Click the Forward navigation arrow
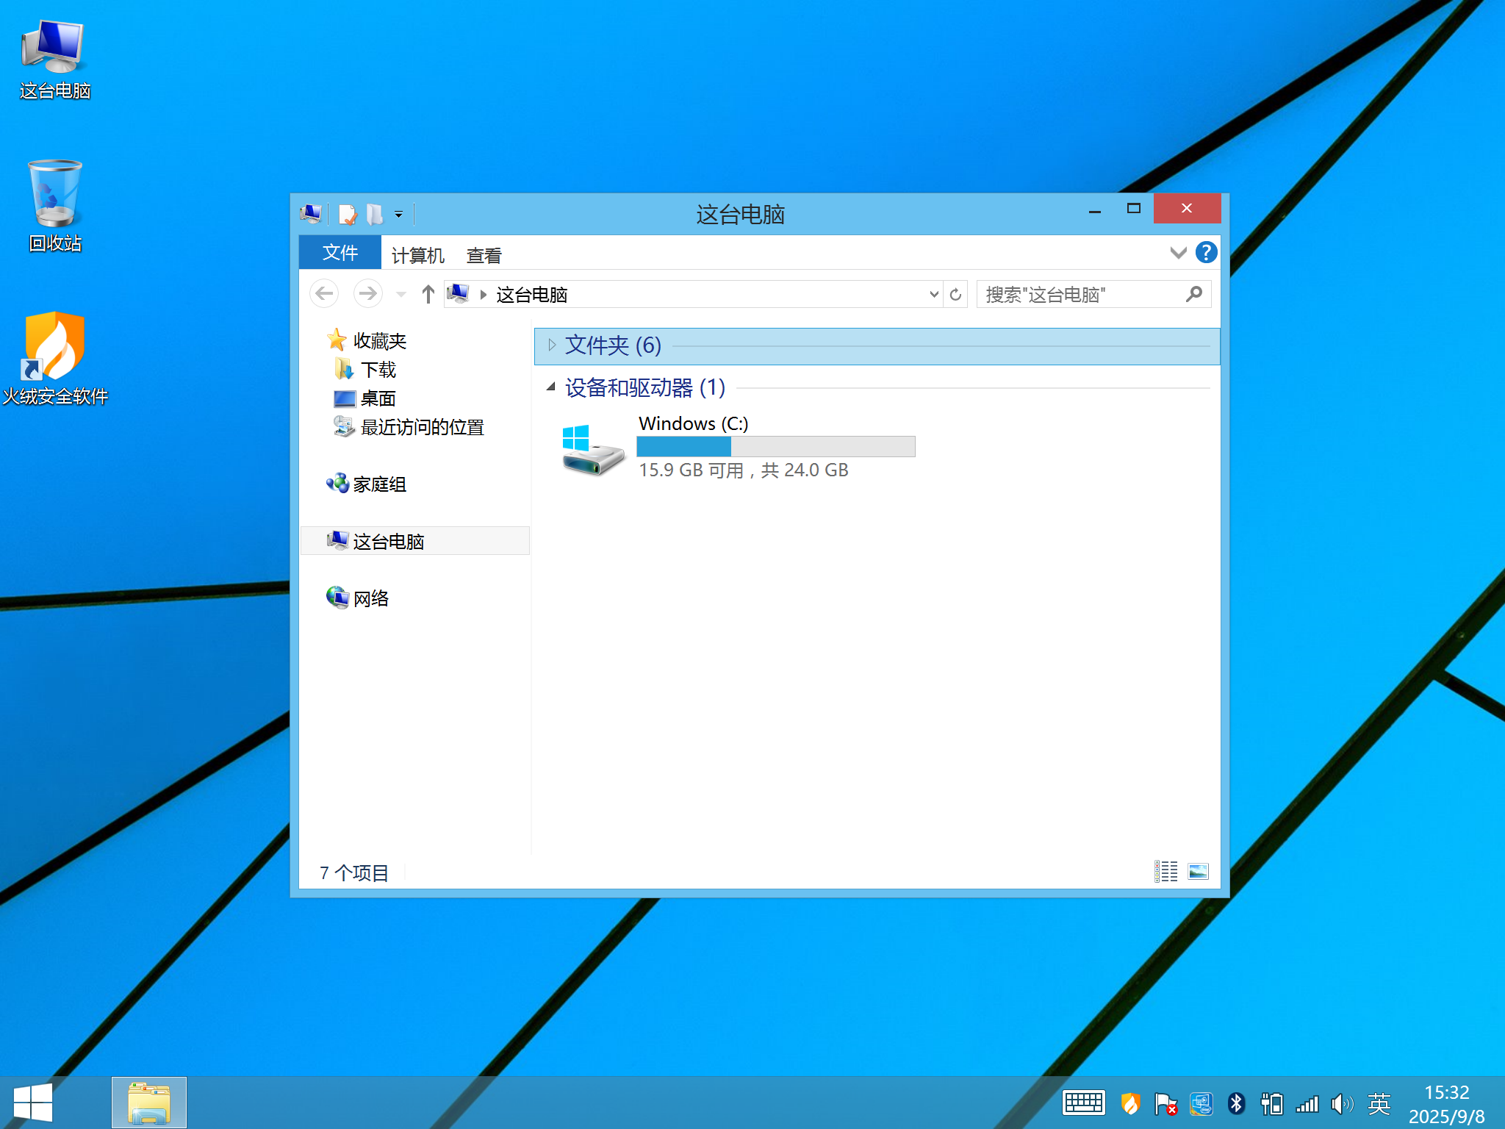This screenshot has width=1505, height=1129. (x=367, y=294)
